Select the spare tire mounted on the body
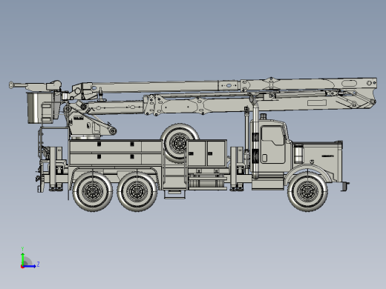The image size is (386, 289). (x=180, y=143)
